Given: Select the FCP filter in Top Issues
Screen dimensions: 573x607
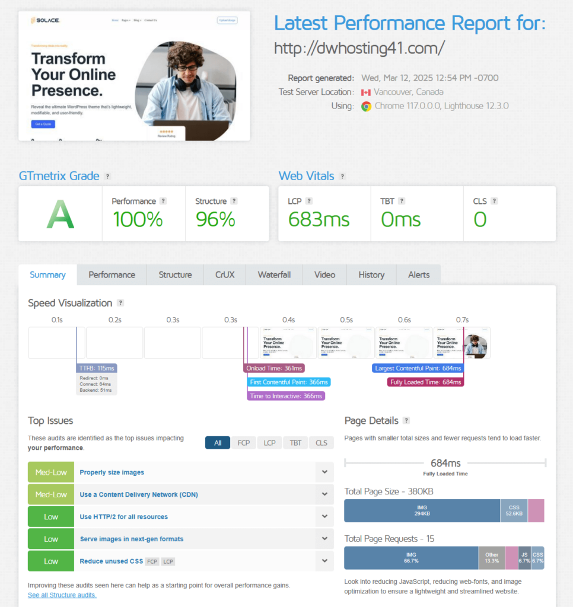Looking at the screenshot, I should pyautogui.click(x=243, y=443).
